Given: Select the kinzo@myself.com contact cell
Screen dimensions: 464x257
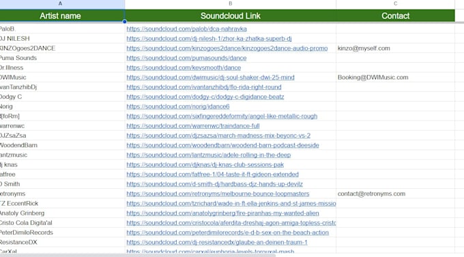Looking at the screenshot, I should point(395,48).
